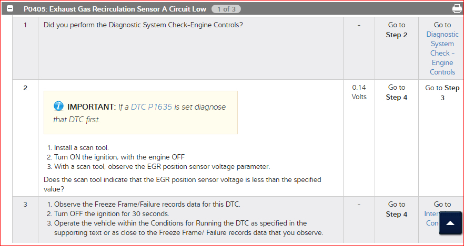Click the "Install a scan tool" instruction
The height and width of the screenshot is (246, 464).
click(x=82, y=148)
